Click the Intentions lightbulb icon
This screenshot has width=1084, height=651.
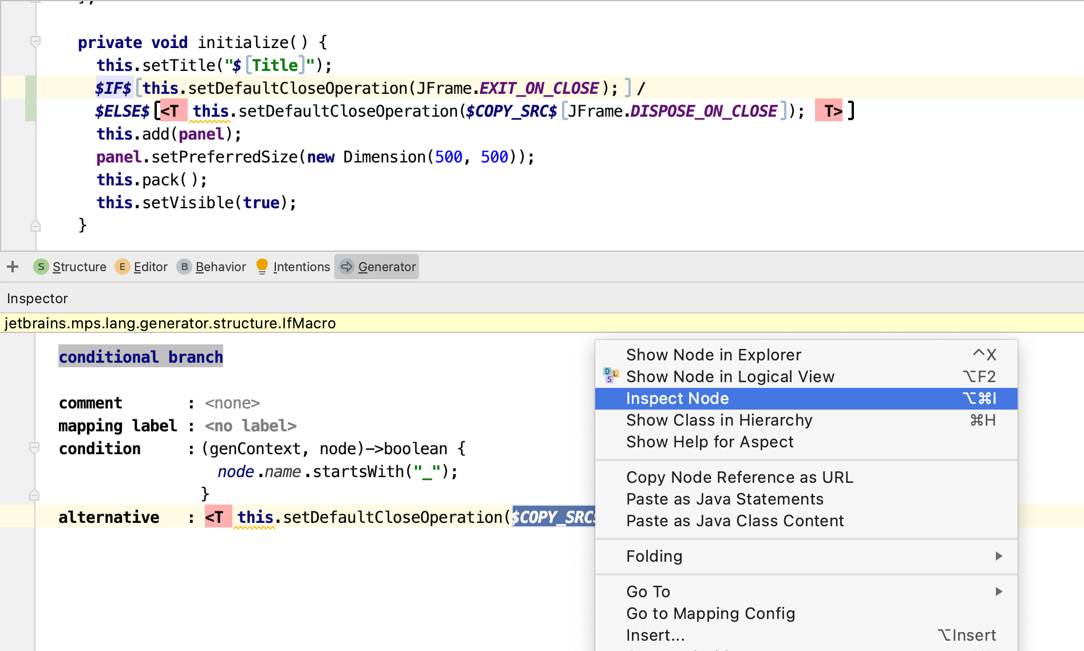262,265
